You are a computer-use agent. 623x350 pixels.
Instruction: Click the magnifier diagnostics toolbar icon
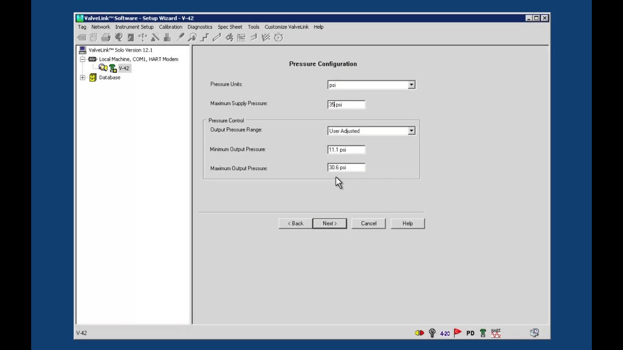click(x=192, y=37)
